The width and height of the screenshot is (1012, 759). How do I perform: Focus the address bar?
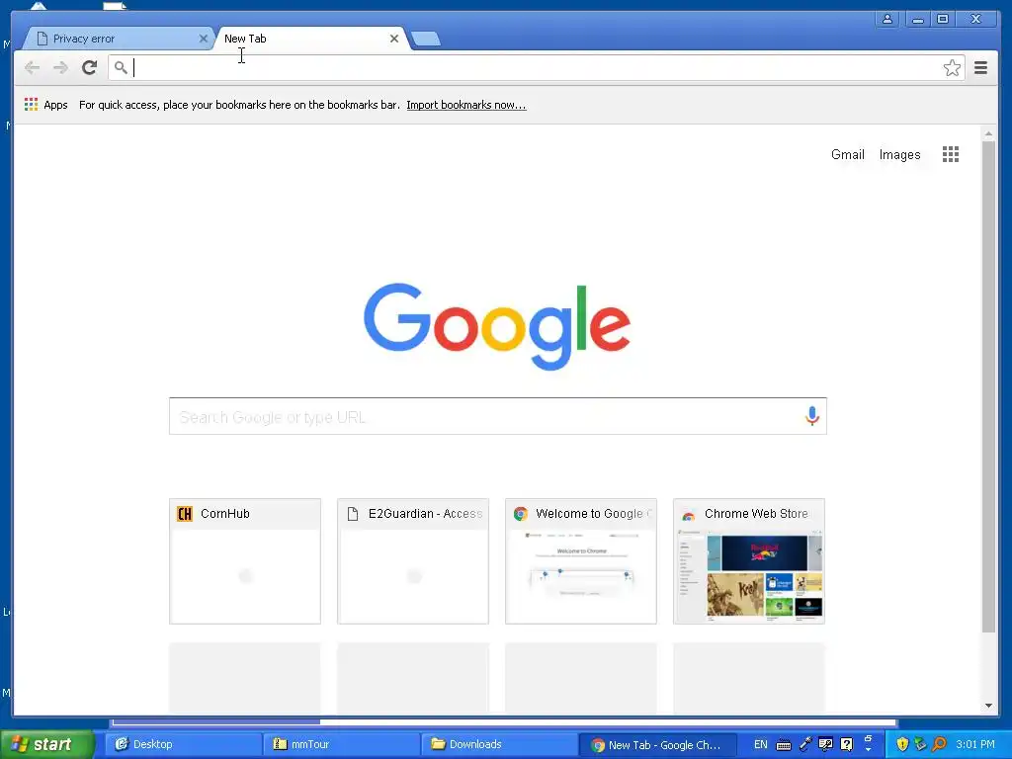pos(536,68)
